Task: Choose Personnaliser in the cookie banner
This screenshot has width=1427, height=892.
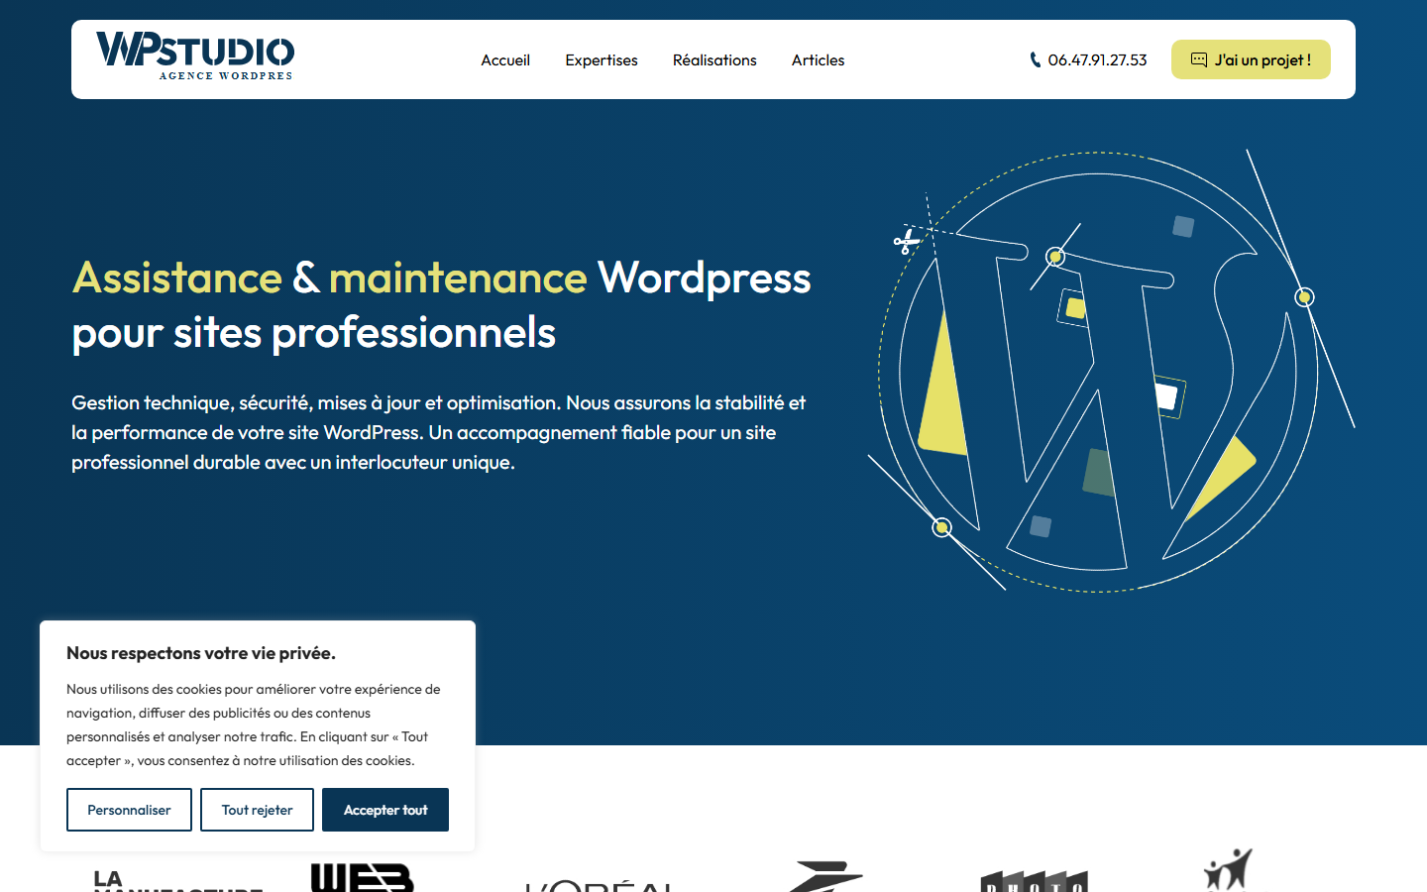Action: click(x=129, y=810)
